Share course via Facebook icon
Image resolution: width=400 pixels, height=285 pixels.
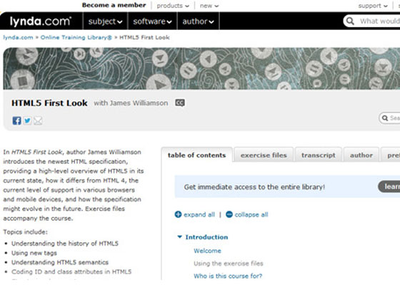tap(17, 120)
